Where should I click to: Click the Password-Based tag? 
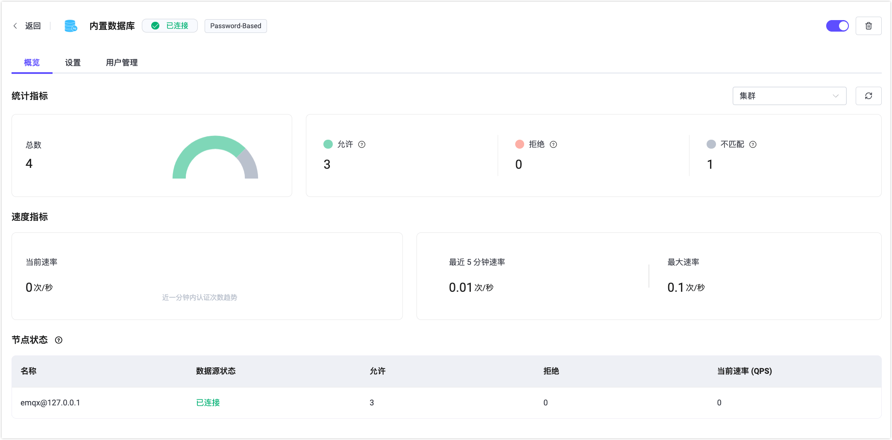tap(235, 26)
